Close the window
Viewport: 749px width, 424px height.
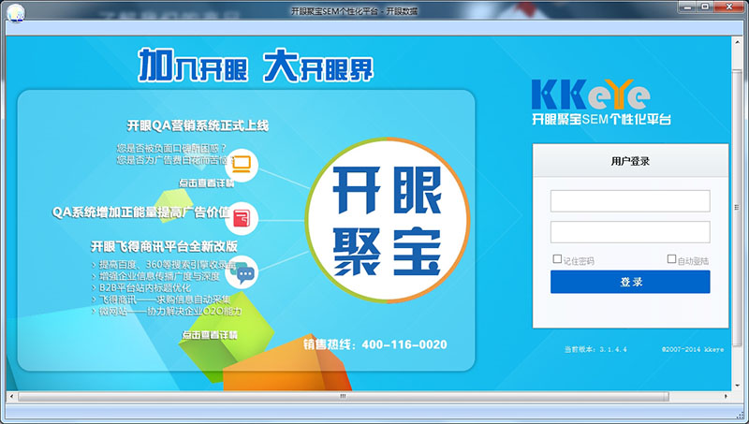tap(729, 7)
